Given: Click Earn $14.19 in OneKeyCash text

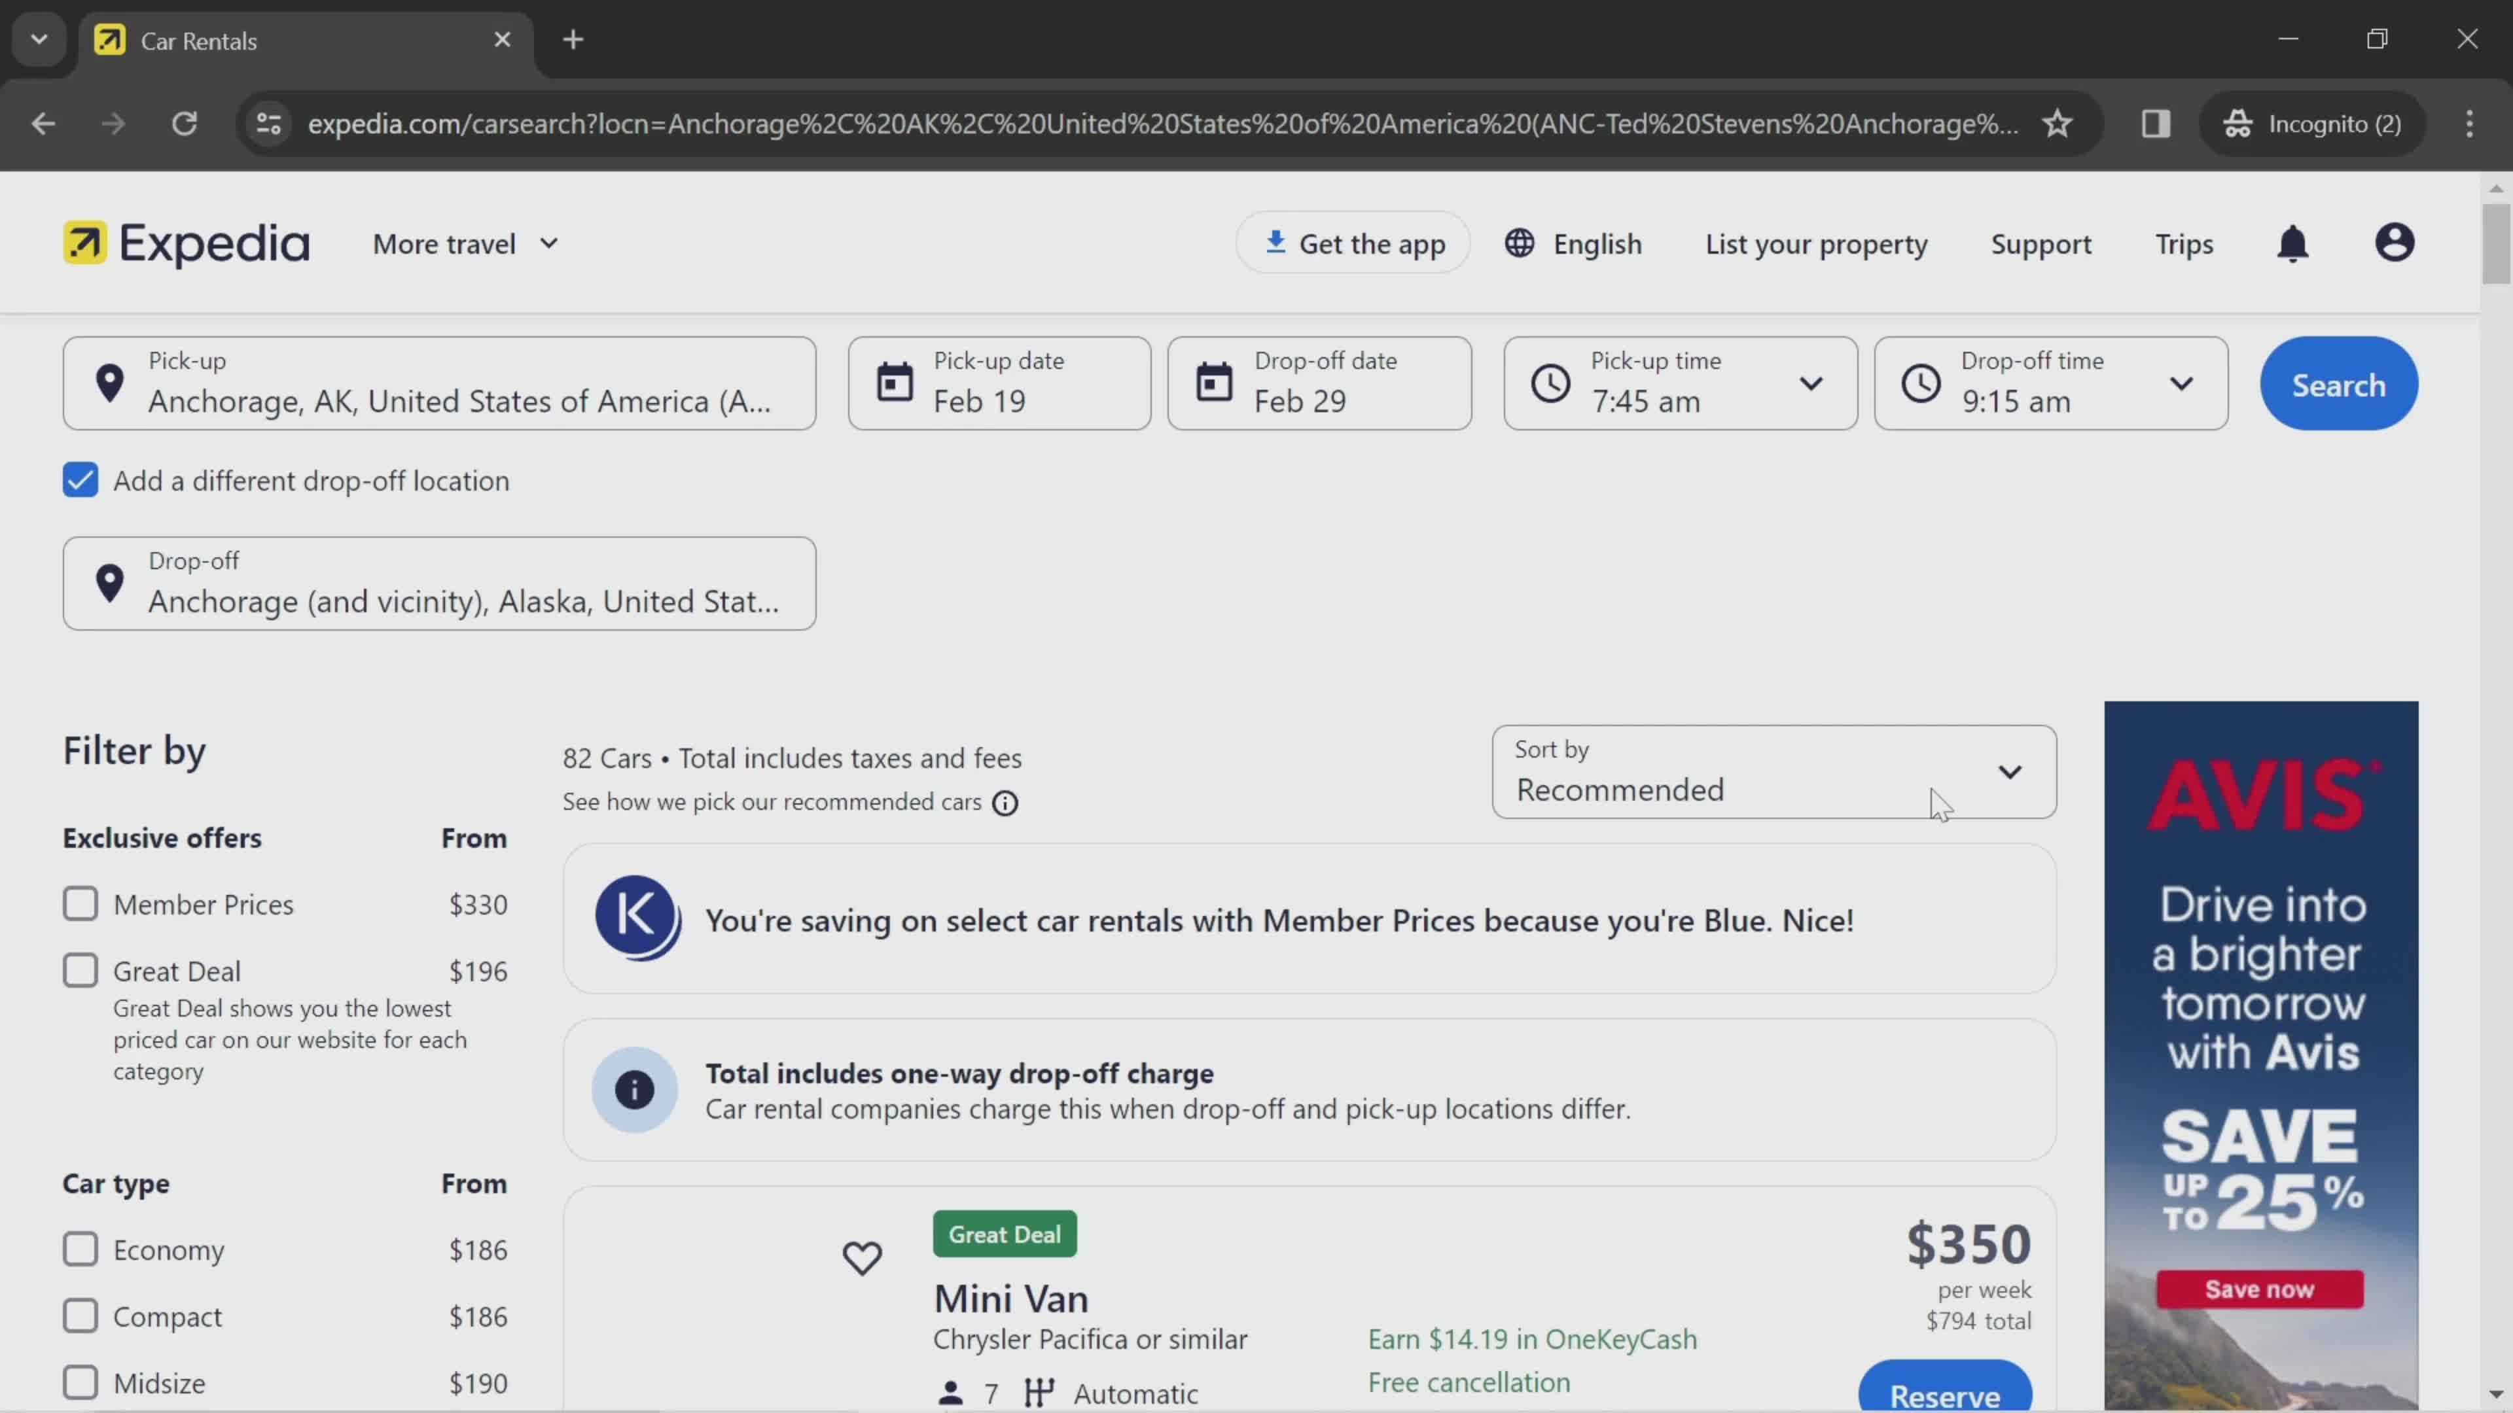Looking at the screenshot, I should click(1531, 1339).
